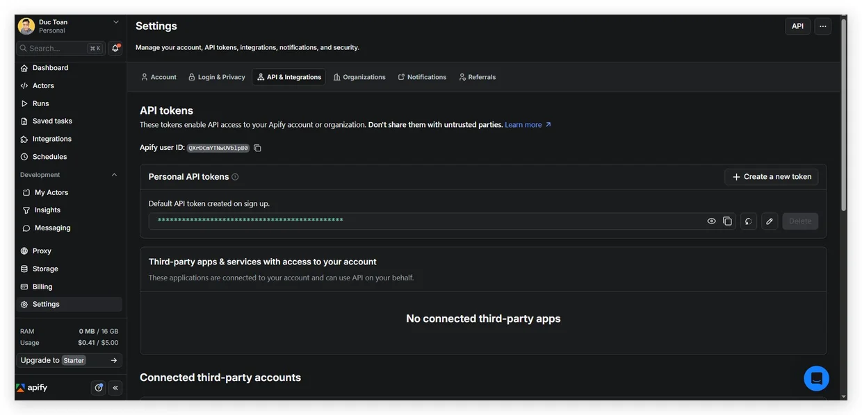Image resolution: width=862 pixels, height=415 pixels.
Task: Collapse the Development section
Action: pyautogui.click(x=115, y=175)
